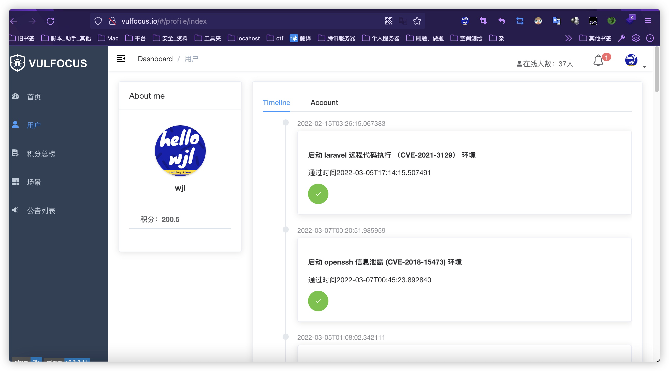The height and width of the screenshot is (371, 669).
Task: Click the 启动 openssh 信息泄露 title
Action: pyautogui.click(x=385, y=262)
